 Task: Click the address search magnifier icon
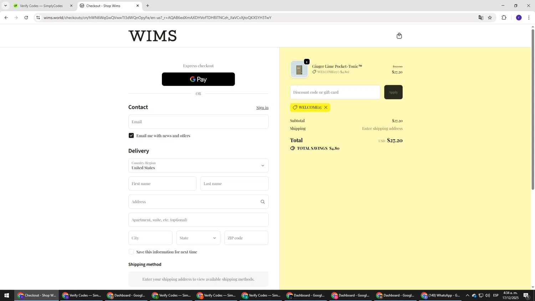point(263,202)
